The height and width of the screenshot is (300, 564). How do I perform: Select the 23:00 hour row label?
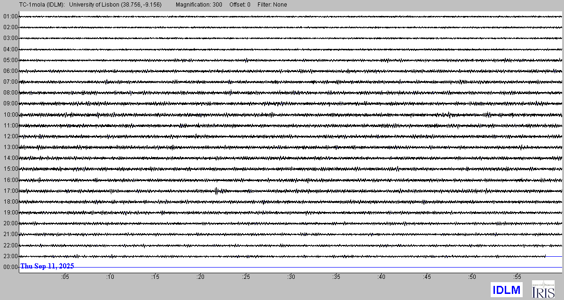(x=10, y=256)
